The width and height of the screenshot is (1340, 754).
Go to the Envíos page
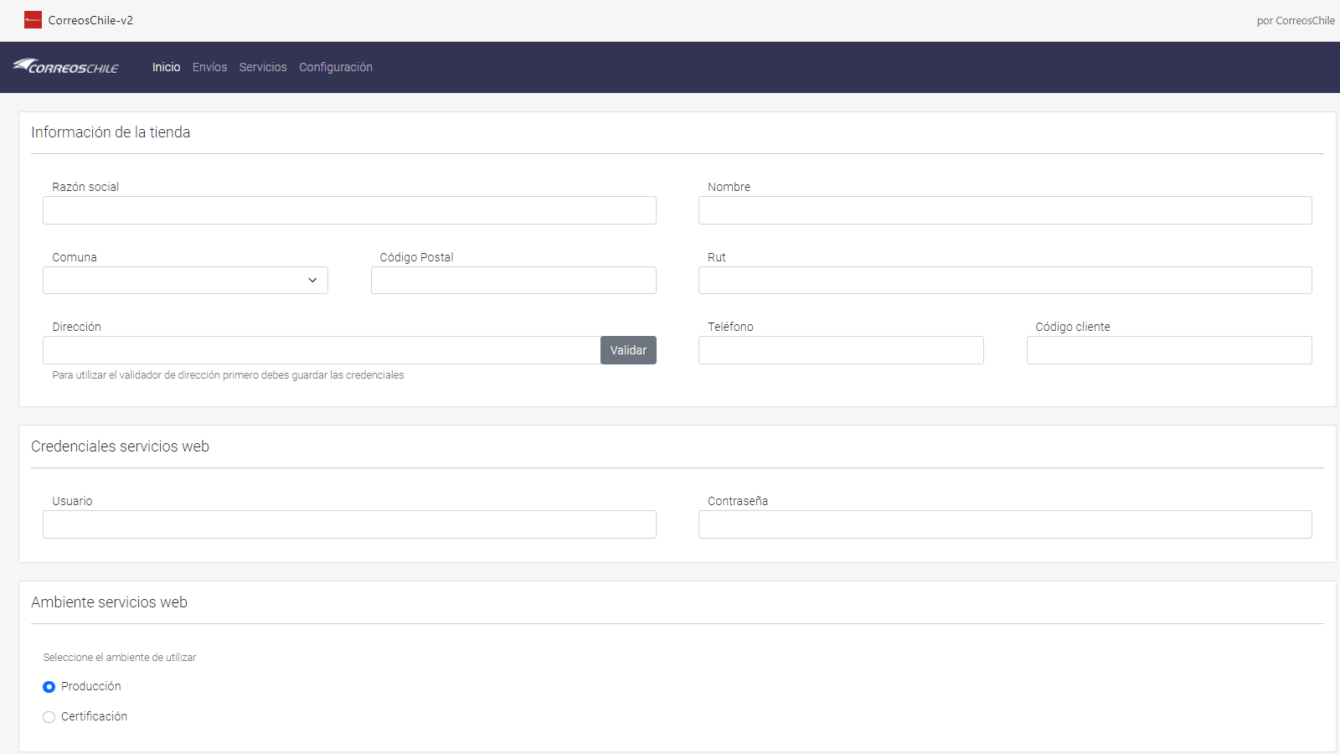click(209, 67)
